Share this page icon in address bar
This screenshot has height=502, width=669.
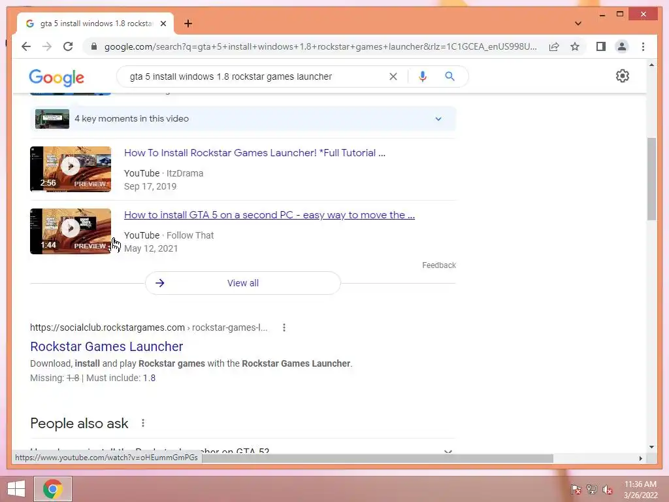(554, 46)
